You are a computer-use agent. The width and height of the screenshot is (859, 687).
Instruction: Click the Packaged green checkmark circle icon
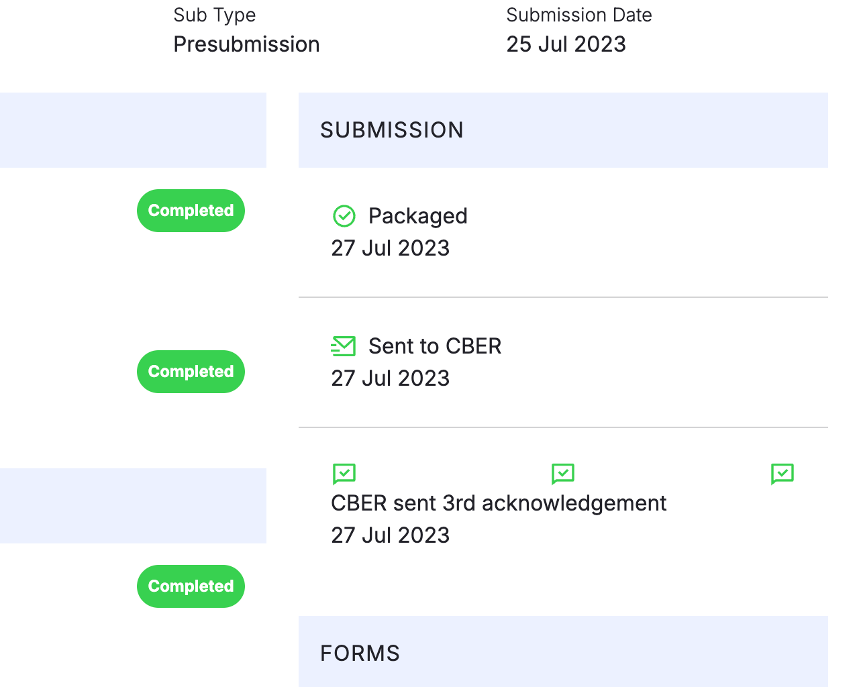[x=344, y=216]
